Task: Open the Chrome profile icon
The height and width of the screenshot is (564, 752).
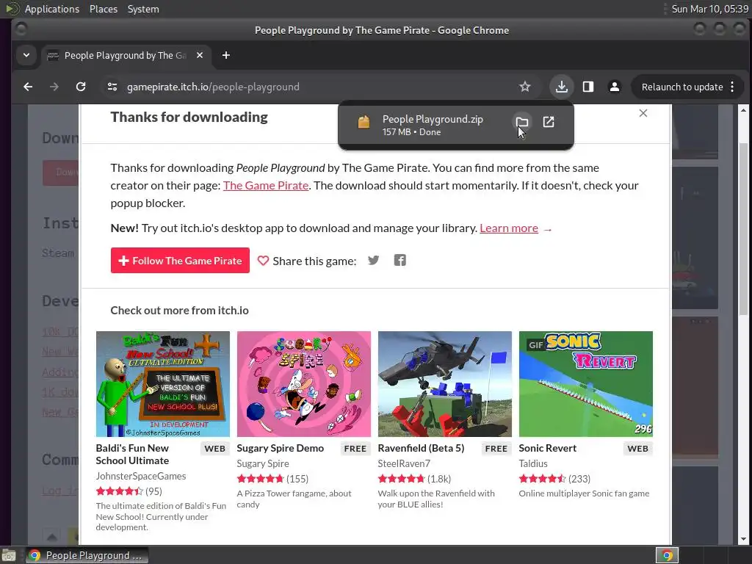Action: pyautogui.click(x=614, y=87)
